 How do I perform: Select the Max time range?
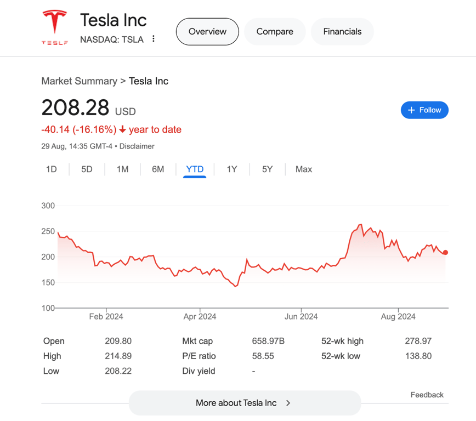[x=304, y=169]
